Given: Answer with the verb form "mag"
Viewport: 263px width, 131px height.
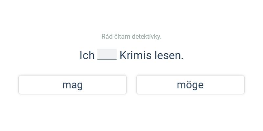Looking at the screenshot, I should [72, 85].
